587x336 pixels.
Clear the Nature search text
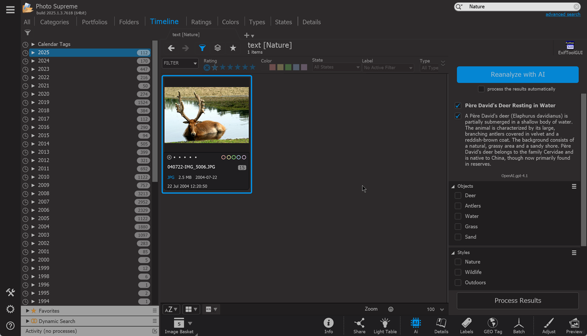pyautogui.click(x=576, y=7)
